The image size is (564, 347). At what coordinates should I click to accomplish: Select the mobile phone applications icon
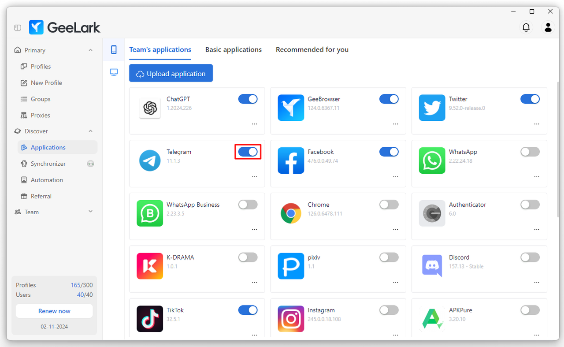pos(114,50)
